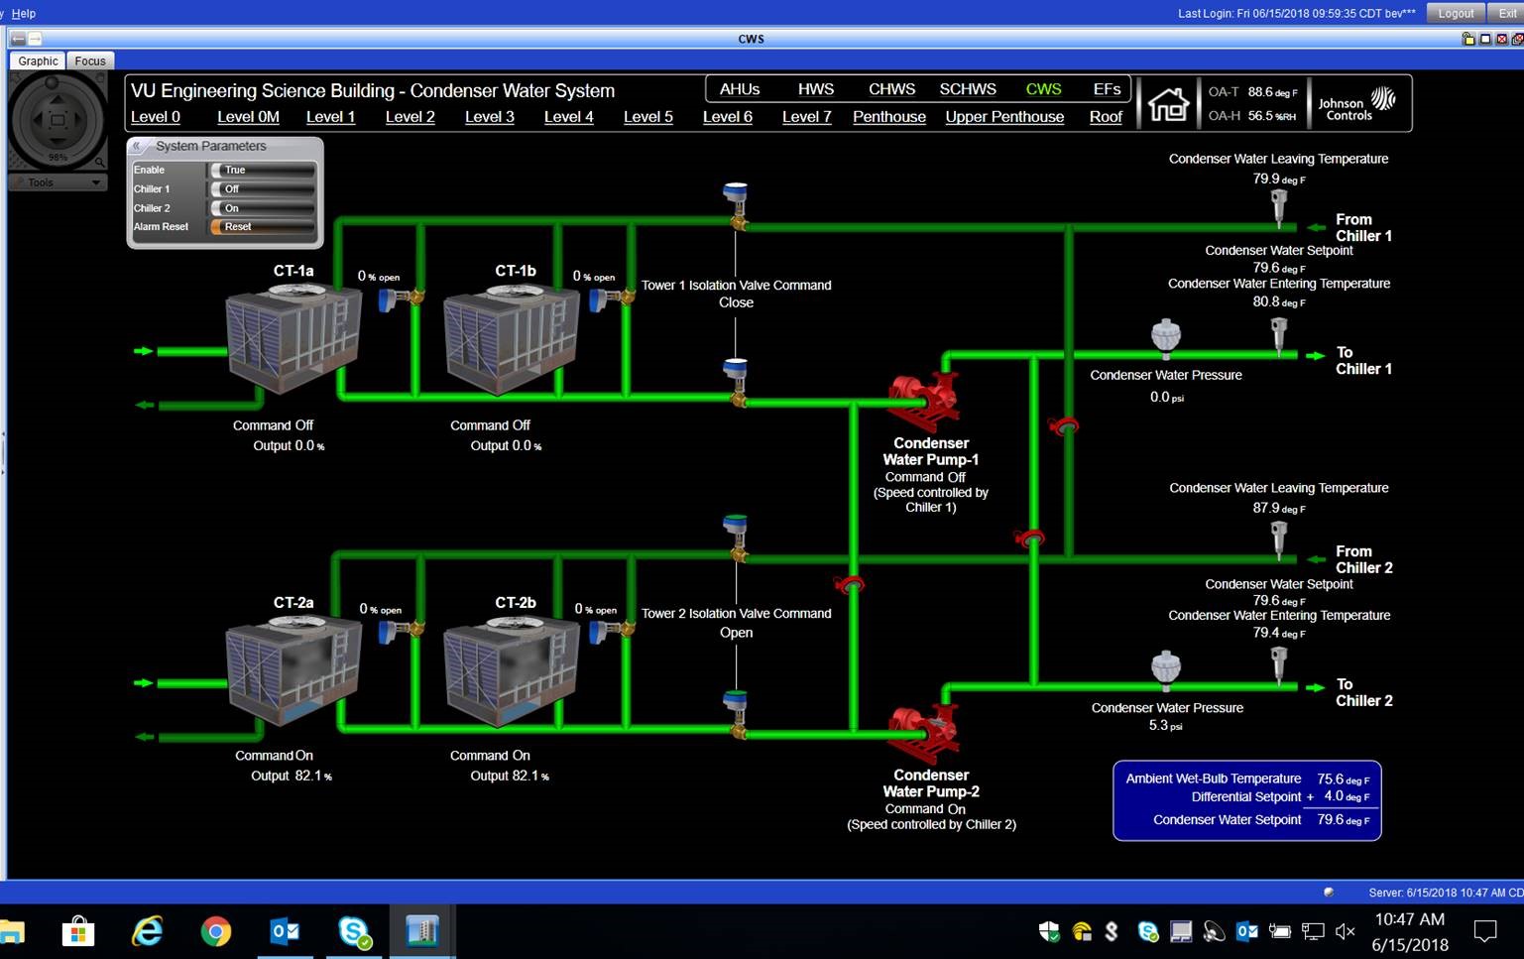Image resolution: width=1524 pixels, height=959 pixels.
Task: Go to Penthouse link
Action: tap(889, 117)
